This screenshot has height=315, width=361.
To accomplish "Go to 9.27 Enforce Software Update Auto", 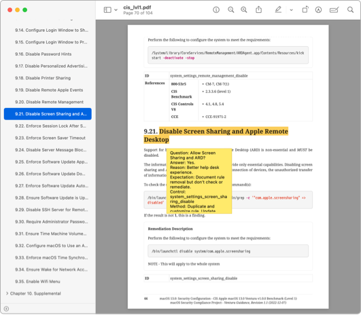I will pos(52,185).
